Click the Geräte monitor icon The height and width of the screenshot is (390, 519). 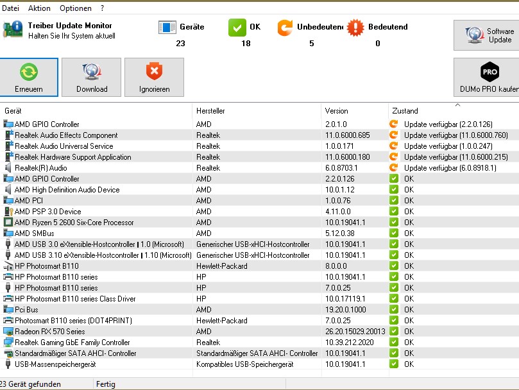coord(167,28)
